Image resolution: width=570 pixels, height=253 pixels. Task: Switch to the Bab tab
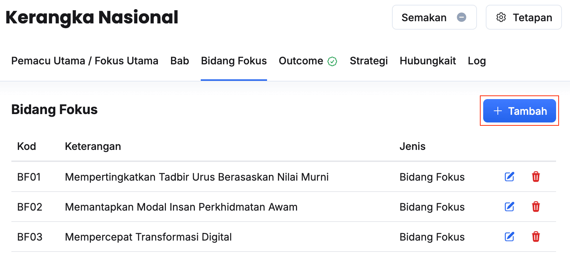pos(179,61)
